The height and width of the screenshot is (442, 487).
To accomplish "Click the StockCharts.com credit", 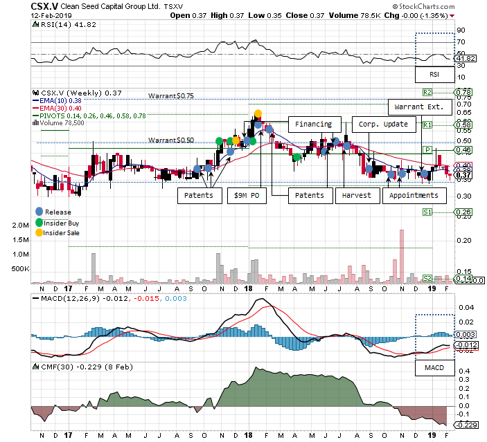I will coord(424,6).
